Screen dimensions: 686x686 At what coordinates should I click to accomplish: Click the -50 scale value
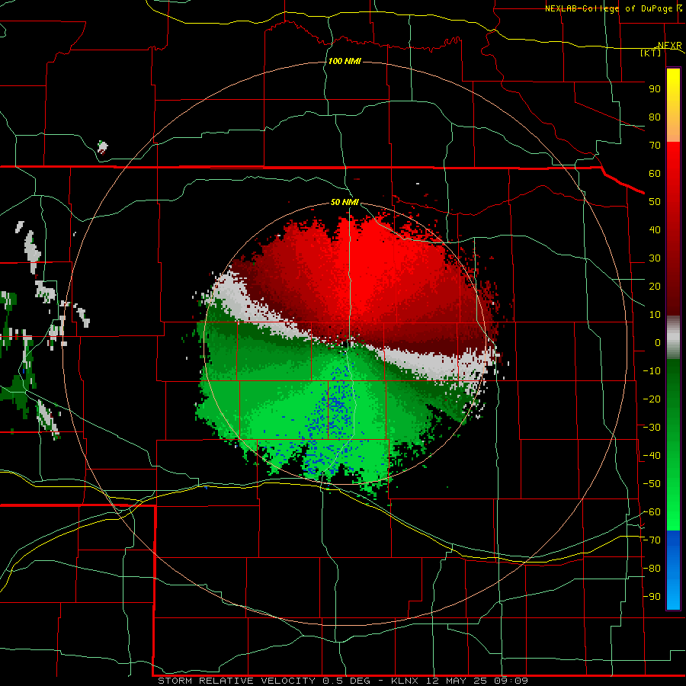[652, 484]
